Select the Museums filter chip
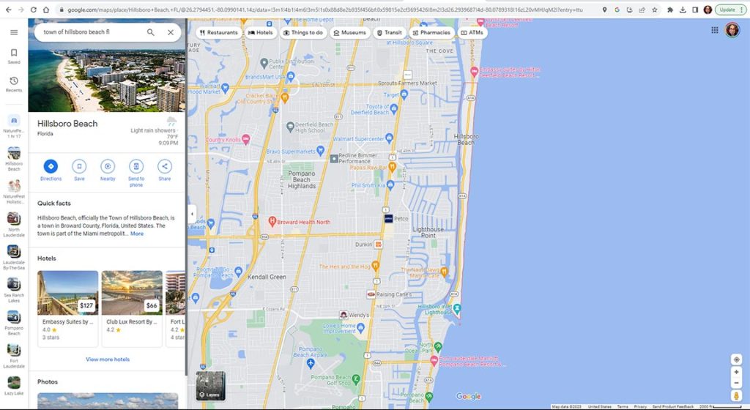The width and height of the screenshot is (750, 410). [349, 32]
